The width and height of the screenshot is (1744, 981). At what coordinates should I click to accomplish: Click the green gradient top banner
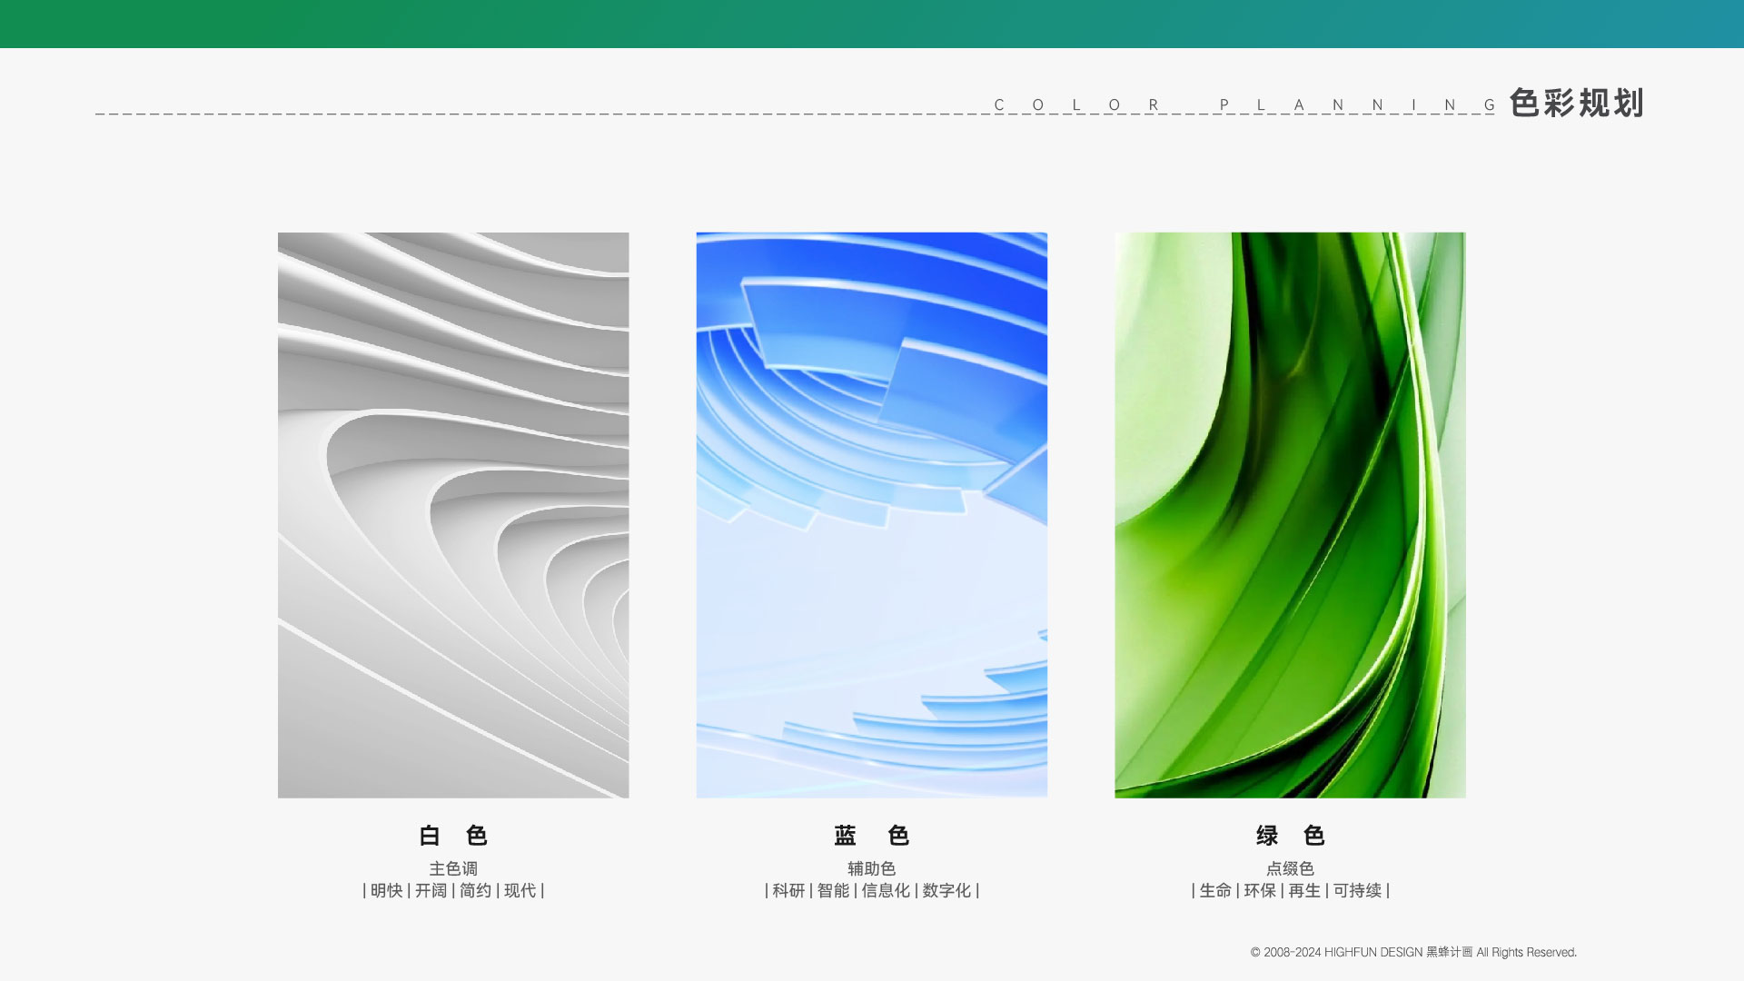[872, 24]
